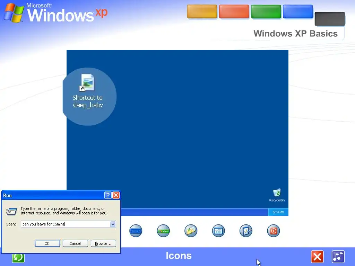Expand the Open field dropdown arrow
The height and width of the screenshot is (266, 355).
(x=113, y=224)
